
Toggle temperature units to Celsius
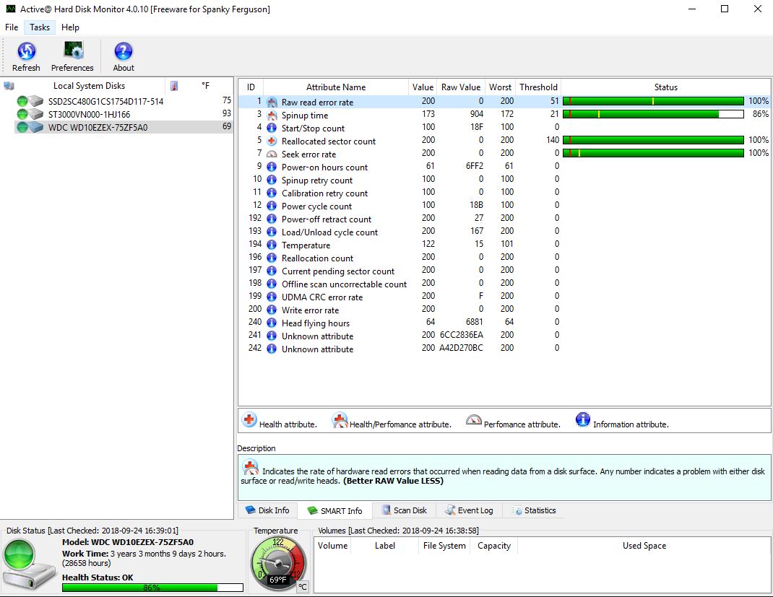click(303, 588)
